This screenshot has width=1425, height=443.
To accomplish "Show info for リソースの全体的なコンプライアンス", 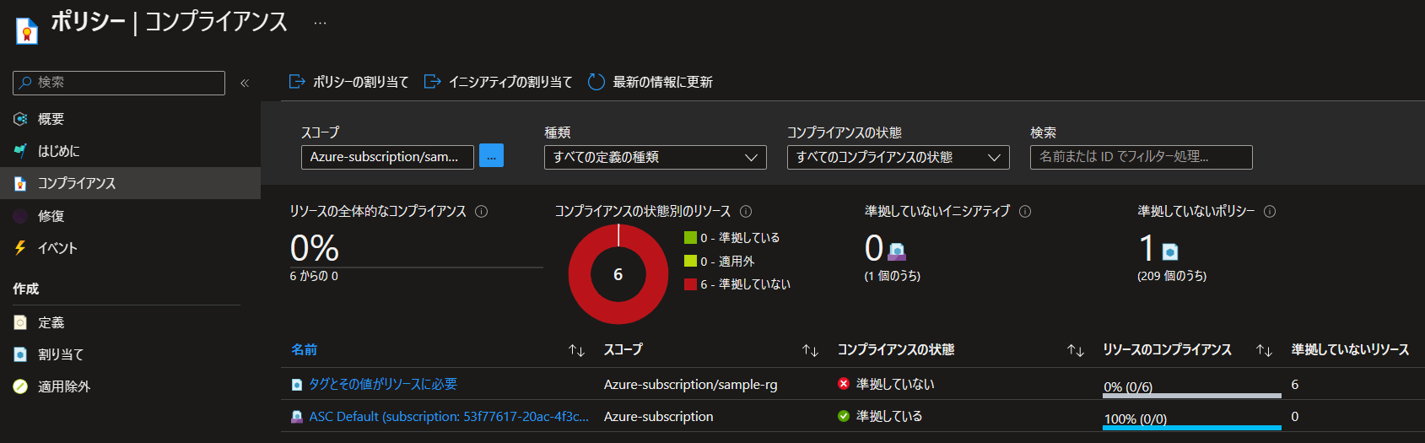I will tap(482, 212).
